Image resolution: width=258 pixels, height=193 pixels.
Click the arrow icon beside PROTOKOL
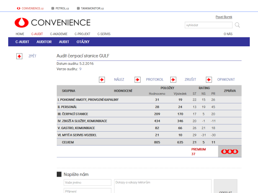click(x=138, y=80)
